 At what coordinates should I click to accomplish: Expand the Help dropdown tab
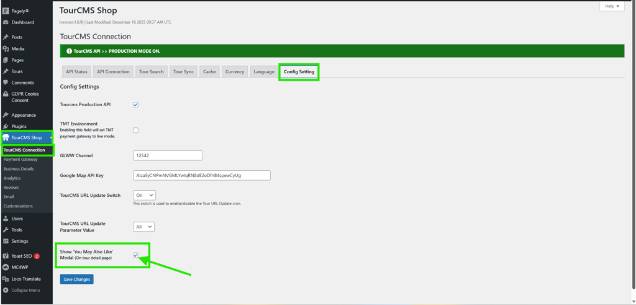coord(612,6)
